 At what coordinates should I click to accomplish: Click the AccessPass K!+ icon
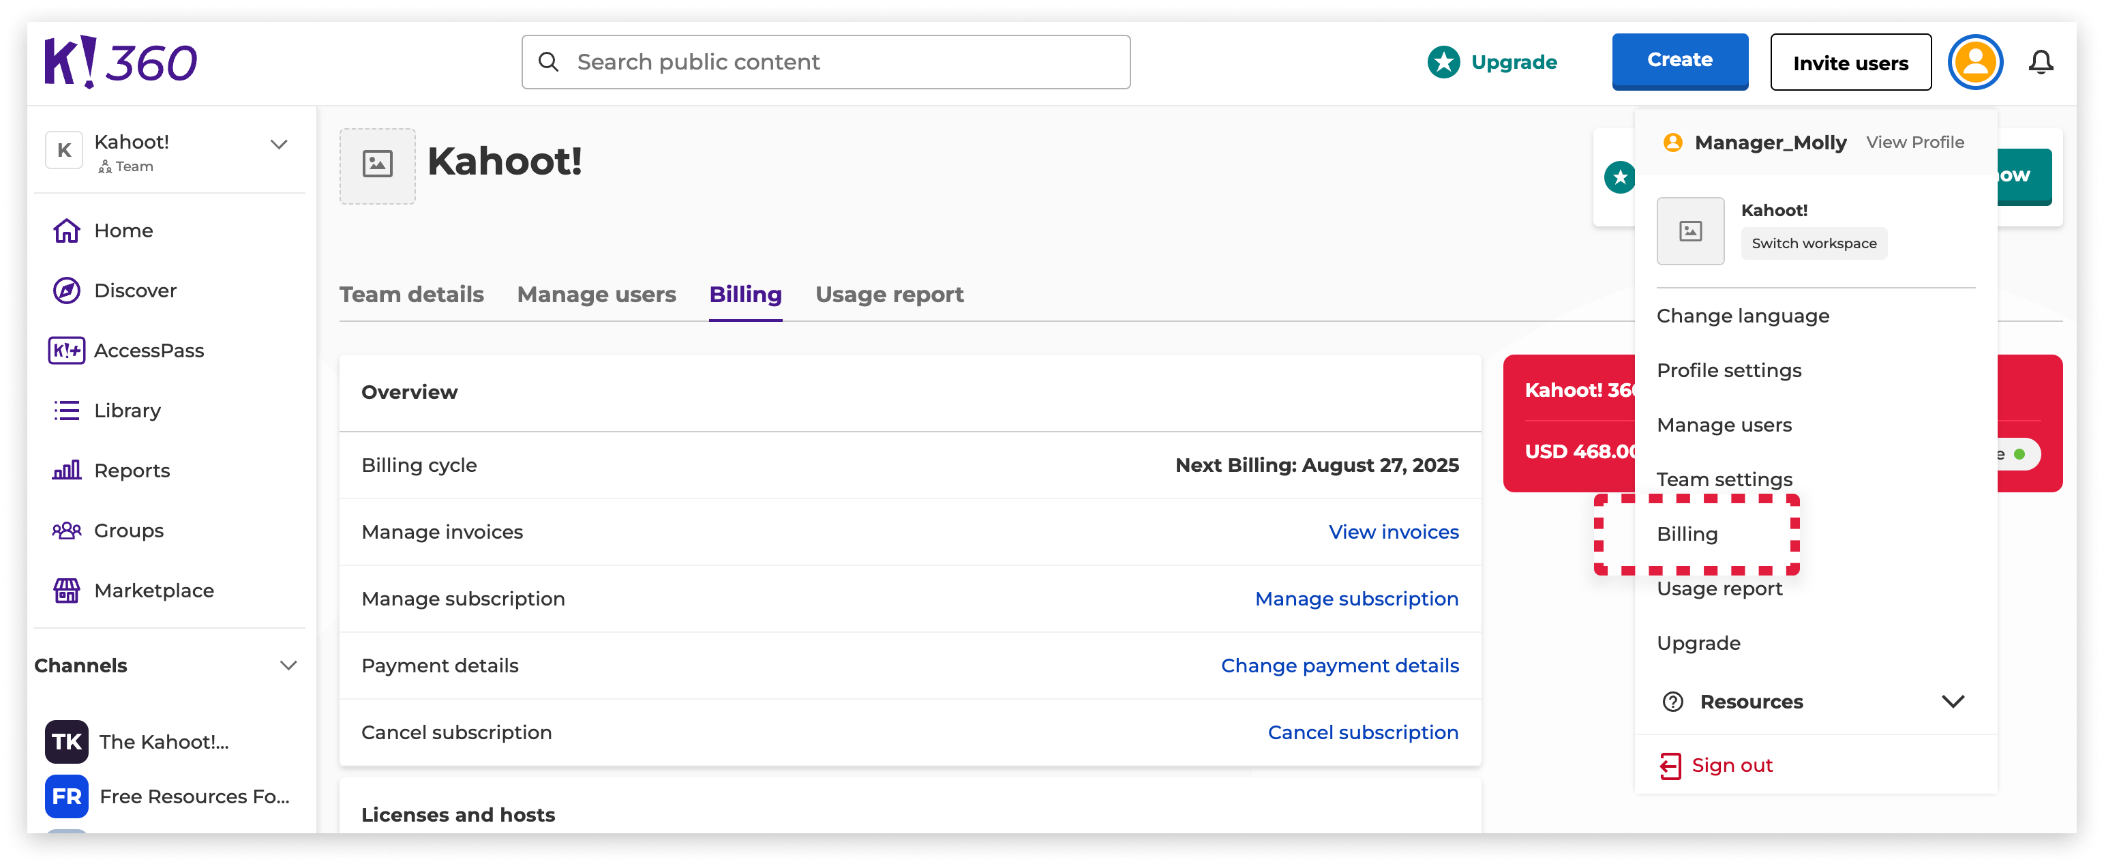(x=66, y=350)
